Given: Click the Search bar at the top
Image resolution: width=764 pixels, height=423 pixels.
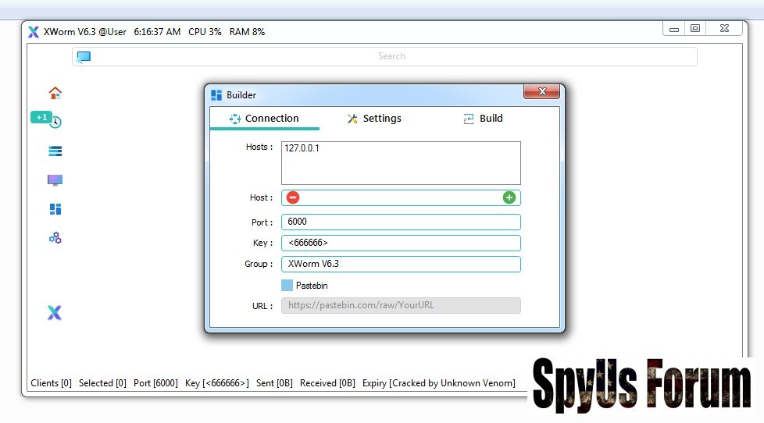Looking at the screenshot, I should [391, 57].
